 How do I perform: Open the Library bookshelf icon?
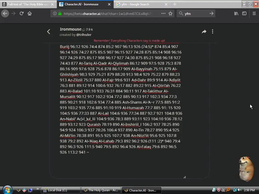point(236,14)
